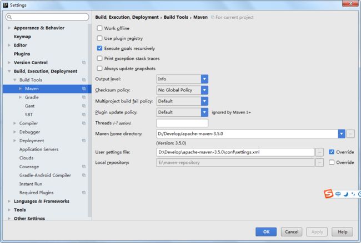The image size is (361, 243).
Task: Open Clouds settings page
Action: pos(26,158)
